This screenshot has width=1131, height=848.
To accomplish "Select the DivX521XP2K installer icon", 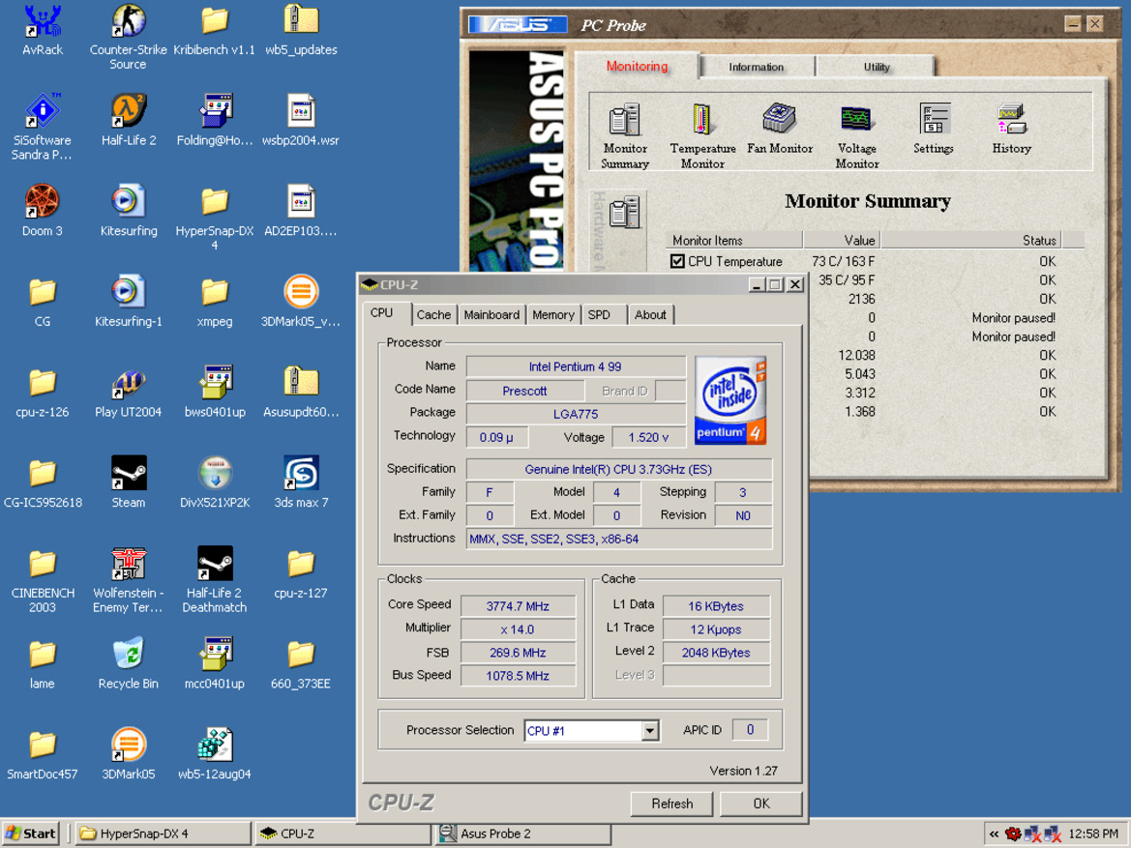I will pos(215,482).
